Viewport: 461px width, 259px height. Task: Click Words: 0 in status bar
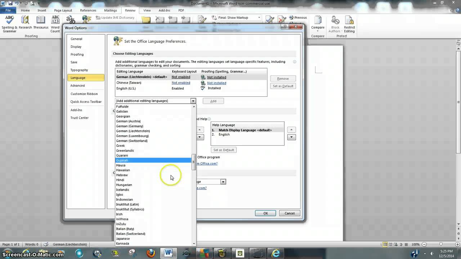[x=32, y=244]
